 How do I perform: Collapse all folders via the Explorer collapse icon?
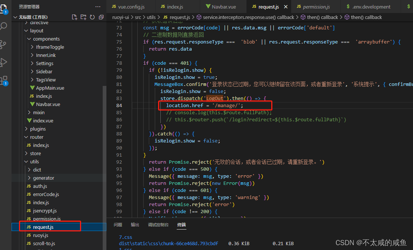[x=101, y=17]
